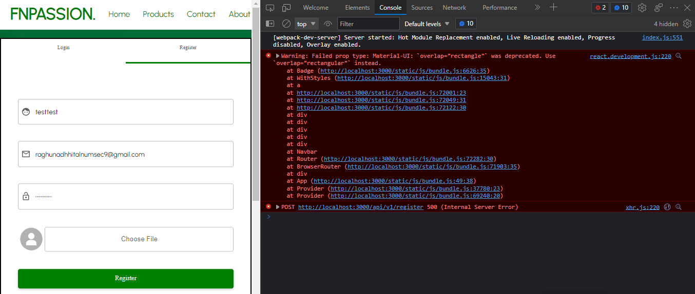Viewport: 695px width, 294px height.
Task: Open the BrowserRouter bundle.js:71903:35 link
Action: point(432,166)
